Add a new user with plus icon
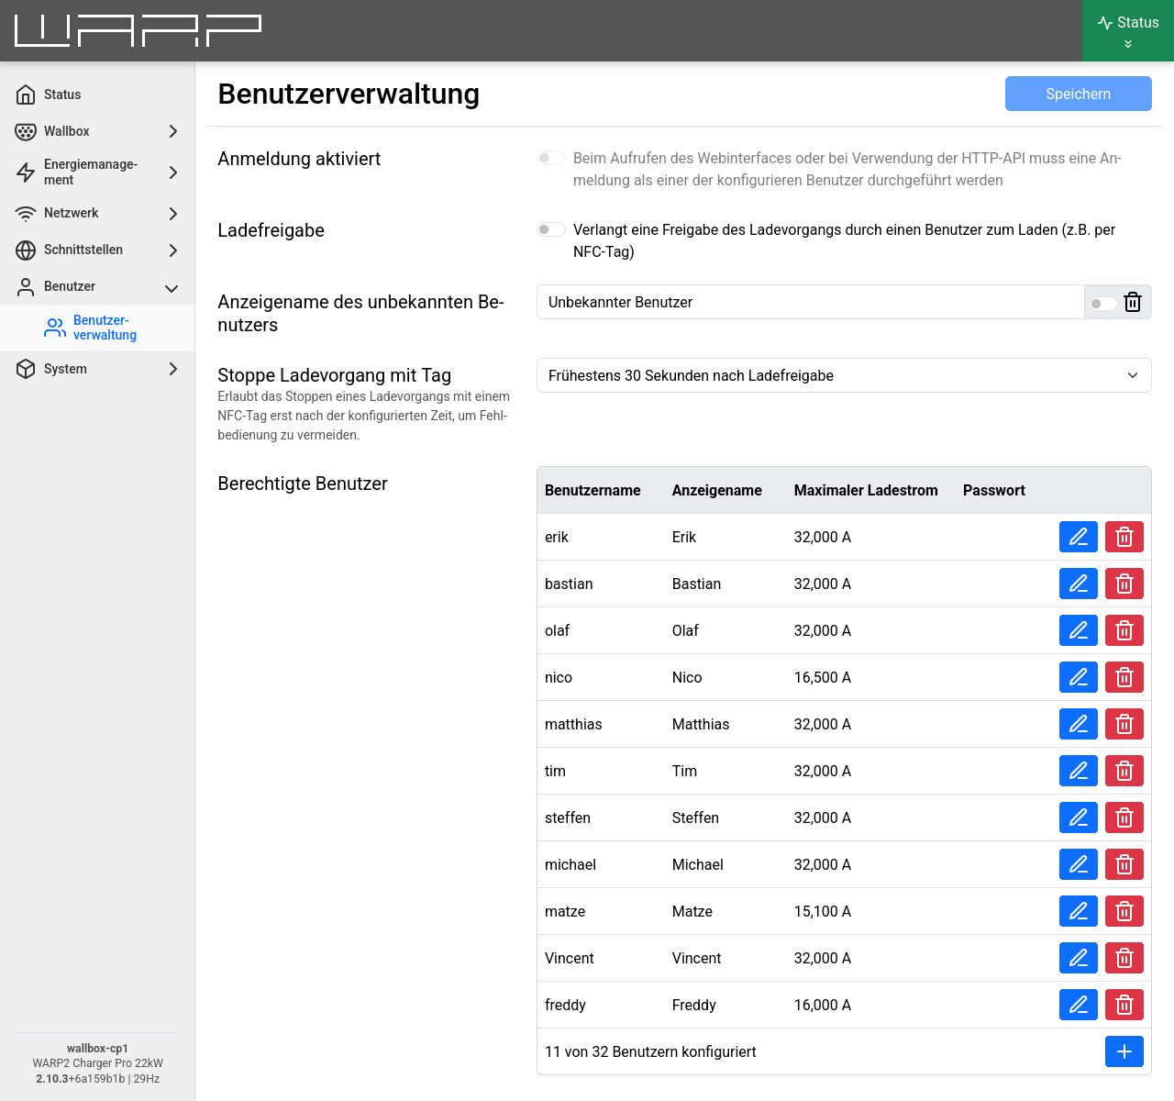This screenshot has width=1174, height=1101. (1124, 1051)
